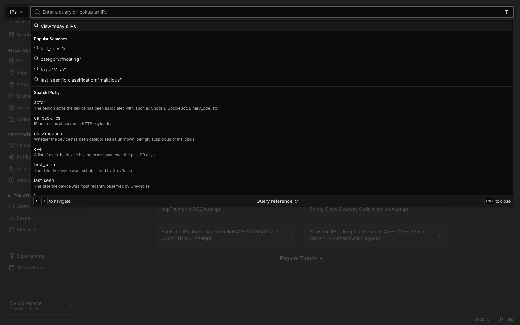Open the IPs search type dropdown
The height and width of the screenshot is (325, 520).
pos(17,12)
